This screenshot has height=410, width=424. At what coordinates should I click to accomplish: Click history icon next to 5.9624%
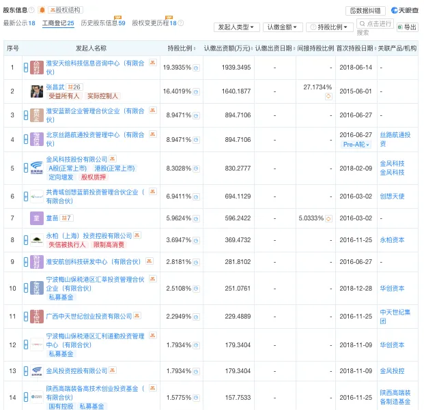(x=197, y=218)
